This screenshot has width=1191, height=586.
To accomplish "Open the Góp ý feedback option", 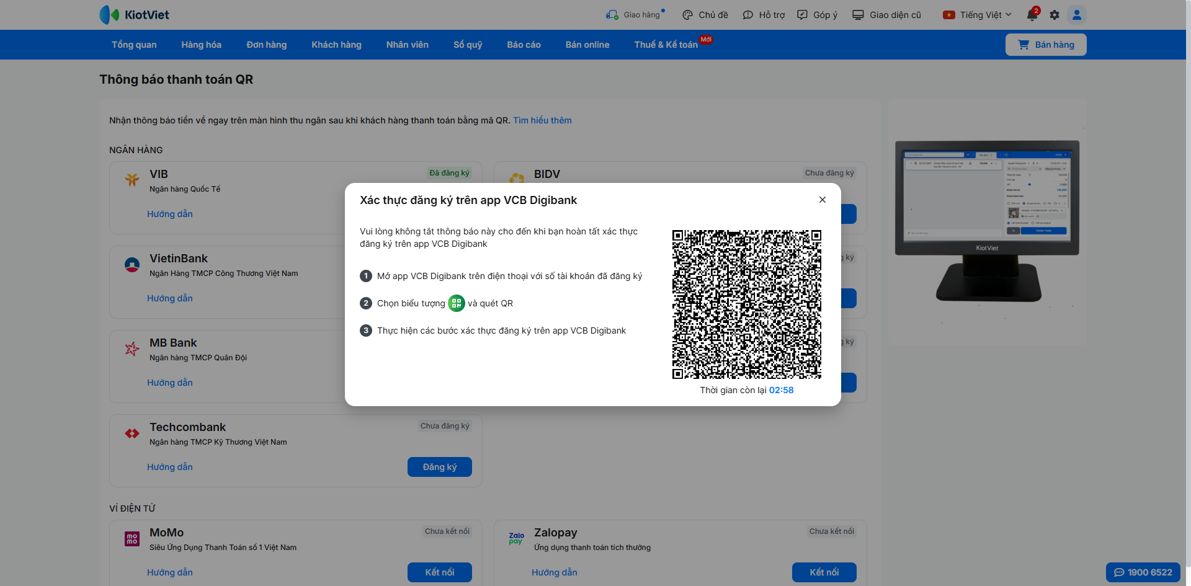I will [x=817, y=15].
